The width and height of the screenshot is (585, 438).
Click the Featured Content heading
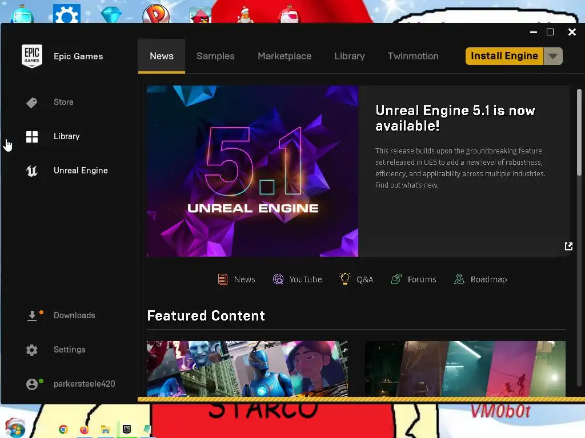[206, 316]
